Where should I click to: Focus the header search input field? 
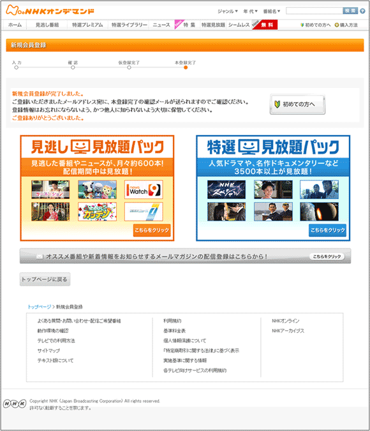pyautogui.click(x=314, y=11)
